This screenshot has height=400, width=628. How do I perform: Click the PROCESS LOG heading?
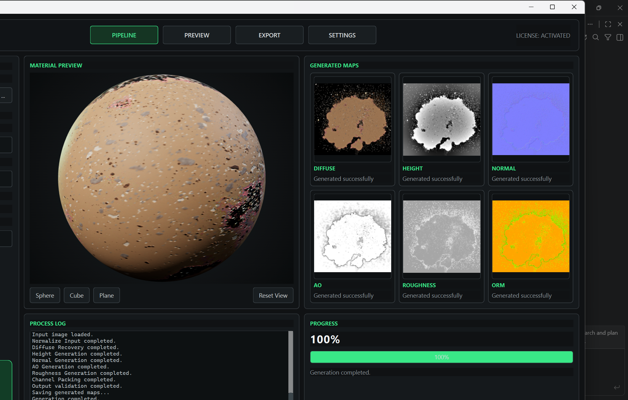tap(48, 323)
